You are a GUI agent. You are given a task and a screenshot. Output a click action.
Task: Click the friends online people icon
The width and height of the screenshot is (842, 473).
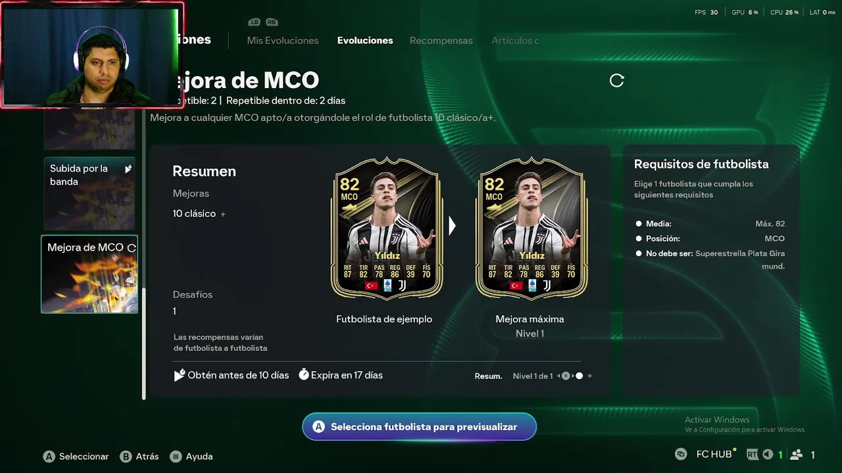point(796,455)
